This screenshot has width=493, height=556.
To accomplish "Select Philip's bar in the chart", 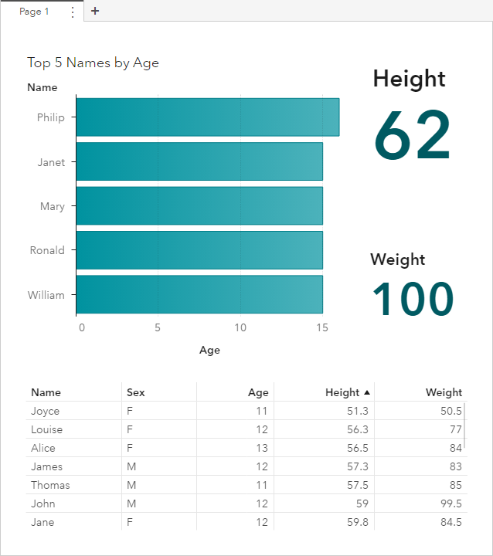I will pos(207,117).
